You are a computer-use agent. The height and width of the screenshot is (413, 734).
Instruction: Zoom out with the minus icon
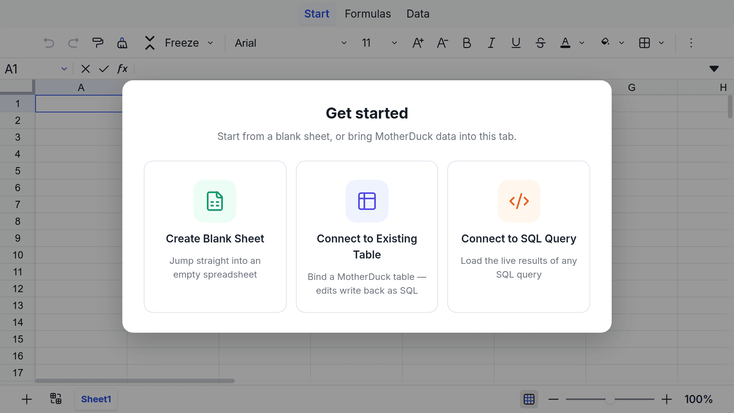click(x=554, y=399)
